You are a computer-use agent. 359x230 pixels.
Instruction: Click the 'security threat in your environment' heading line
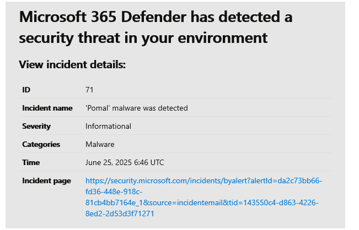coord(143,38)
